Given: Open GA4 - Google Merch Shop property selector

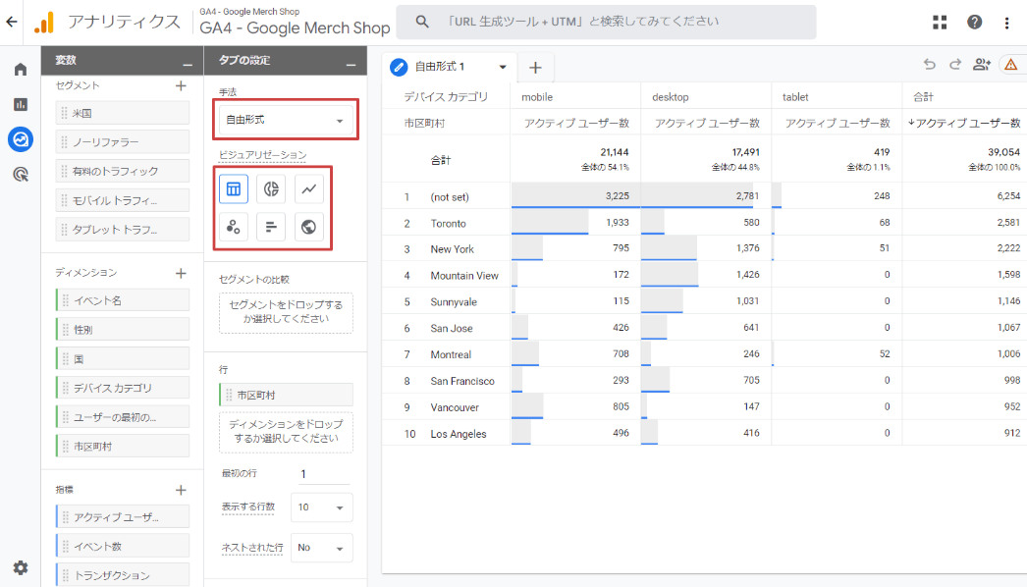Looking at the screenshot, I should coord(295,23).
